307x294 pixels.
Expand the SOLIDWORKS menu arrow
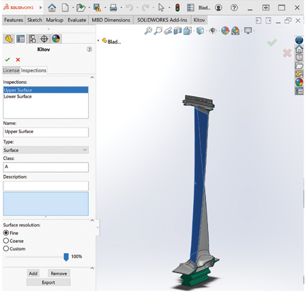41,8
